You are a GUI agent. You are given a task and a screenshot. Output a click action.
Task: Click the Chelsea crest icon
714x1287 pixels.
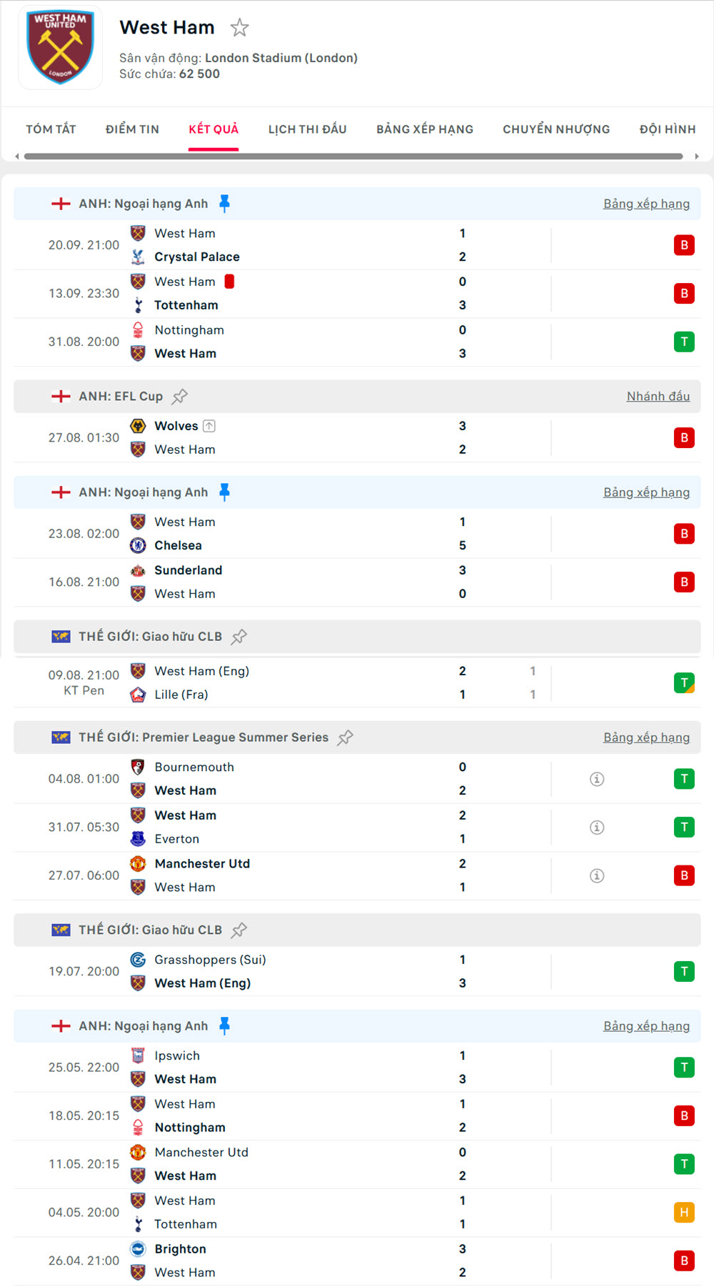[138, 545]
